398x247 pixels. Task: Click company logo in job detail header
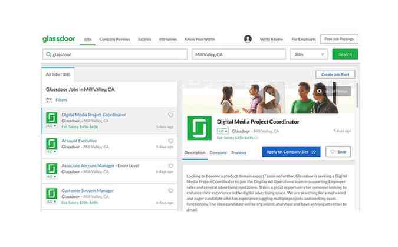pos(199,128)
